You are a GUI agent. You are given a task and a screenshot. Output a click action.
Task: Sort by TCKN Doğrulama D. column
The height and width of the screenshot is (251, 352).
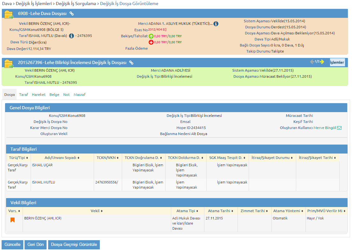pyautogui.click(x=143, y=158)
